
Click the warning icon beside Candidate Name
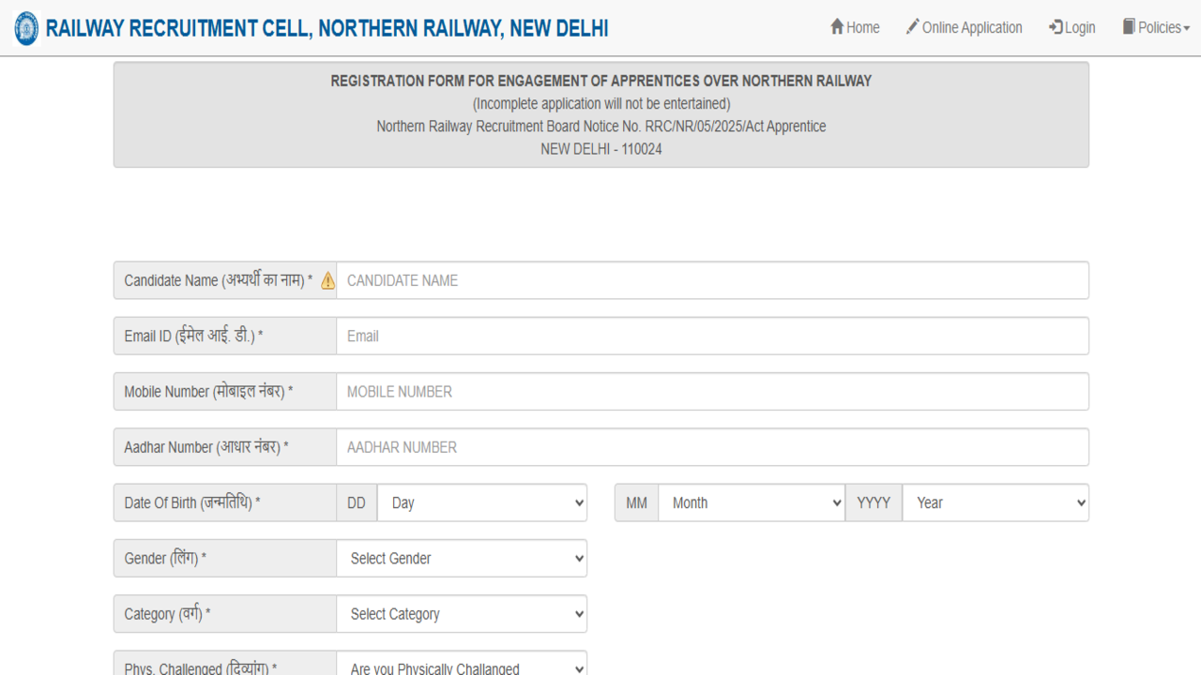327,280
